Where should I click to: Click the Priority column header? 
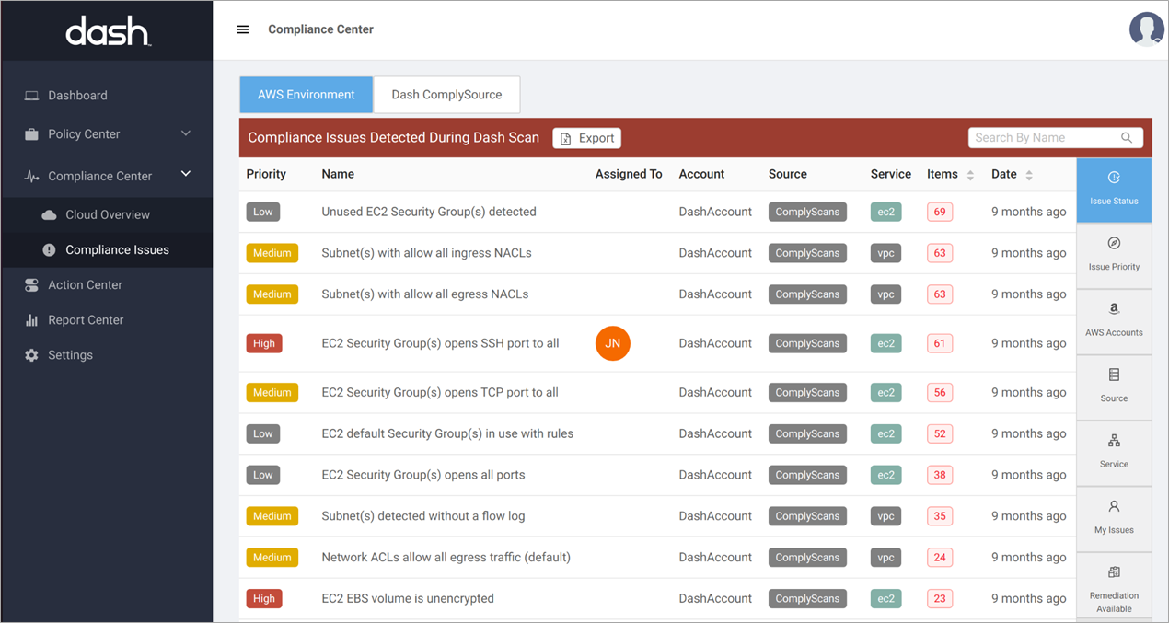coord(266,174)
